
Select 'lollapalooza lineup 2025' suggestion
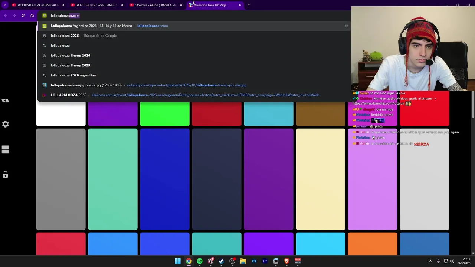point(194,65)
